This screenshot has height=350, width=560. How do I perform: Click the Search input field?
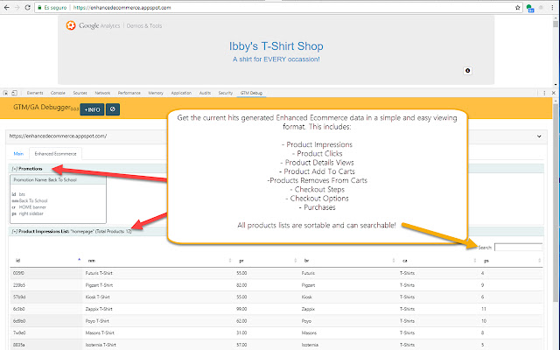(x=523, y=247)
